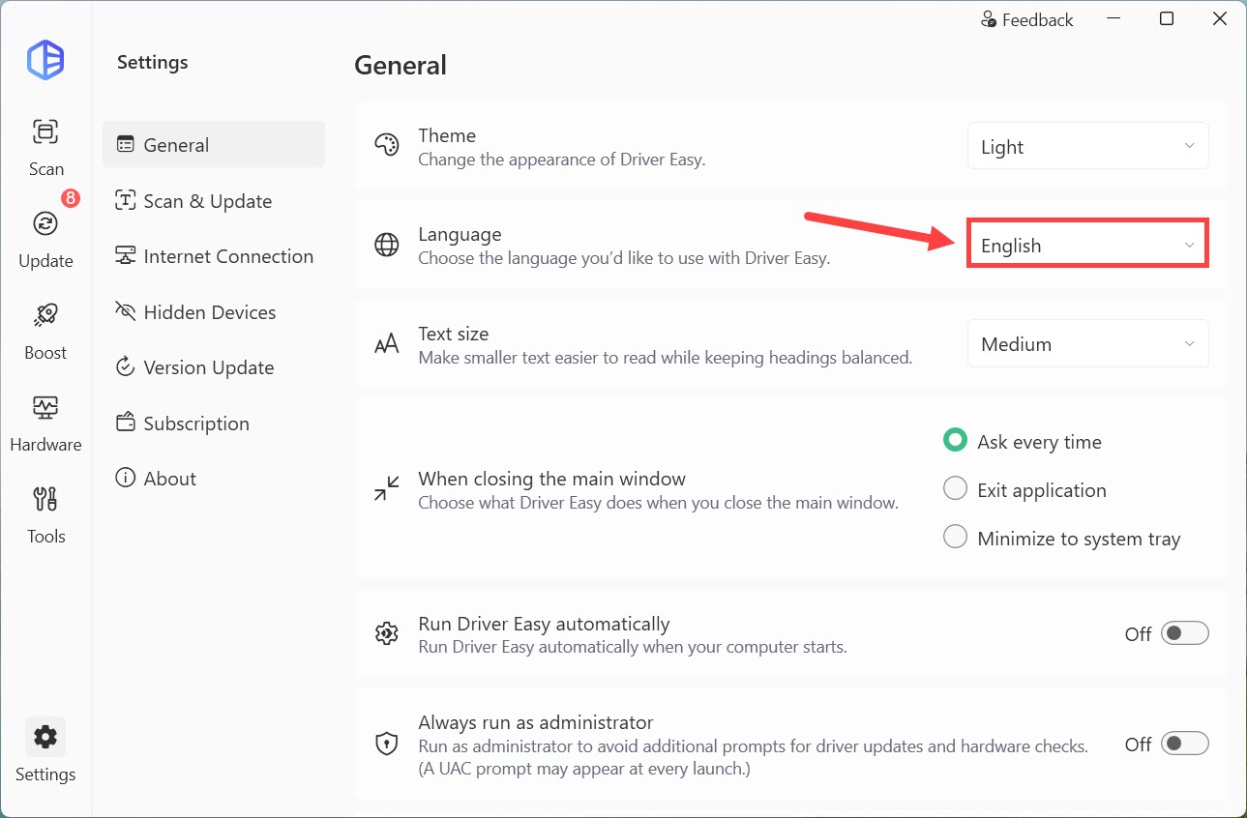Viewport: 1247px width, 818px height.
Task: Open the Scan section in sidebar
Action: coord(45,147)
